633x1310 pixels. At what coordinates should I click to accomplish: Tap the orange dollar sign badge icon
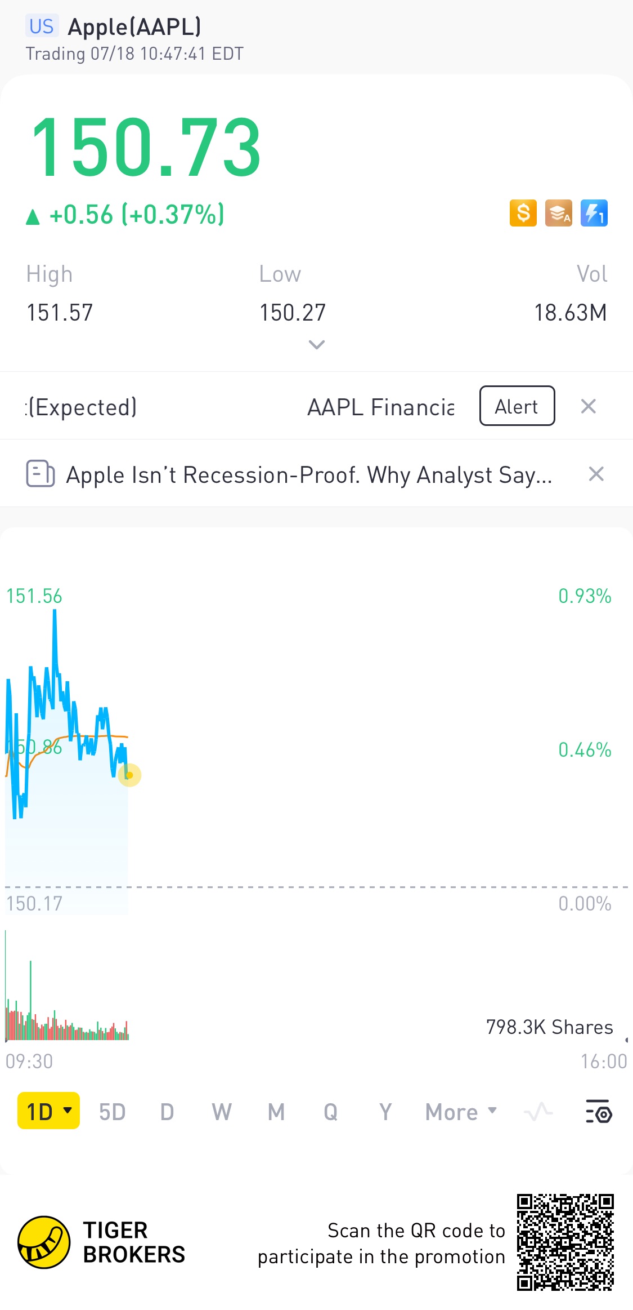(523, 214)
